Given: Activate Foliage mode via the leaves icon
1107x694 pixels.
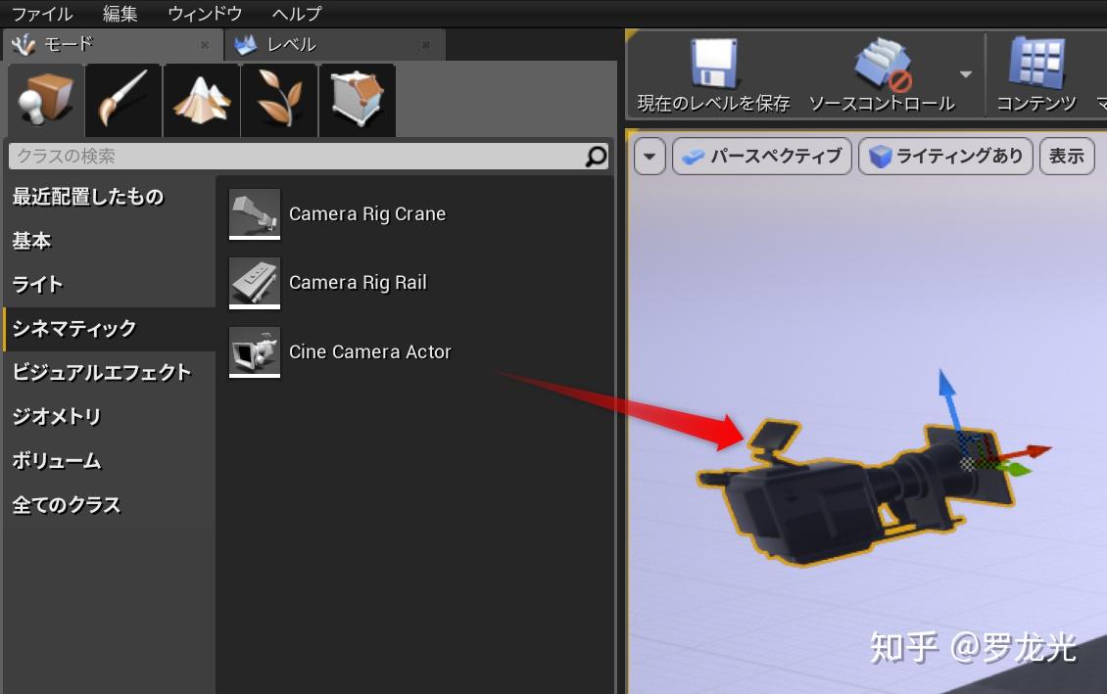Looking at the screenshot, I should 278,99.
